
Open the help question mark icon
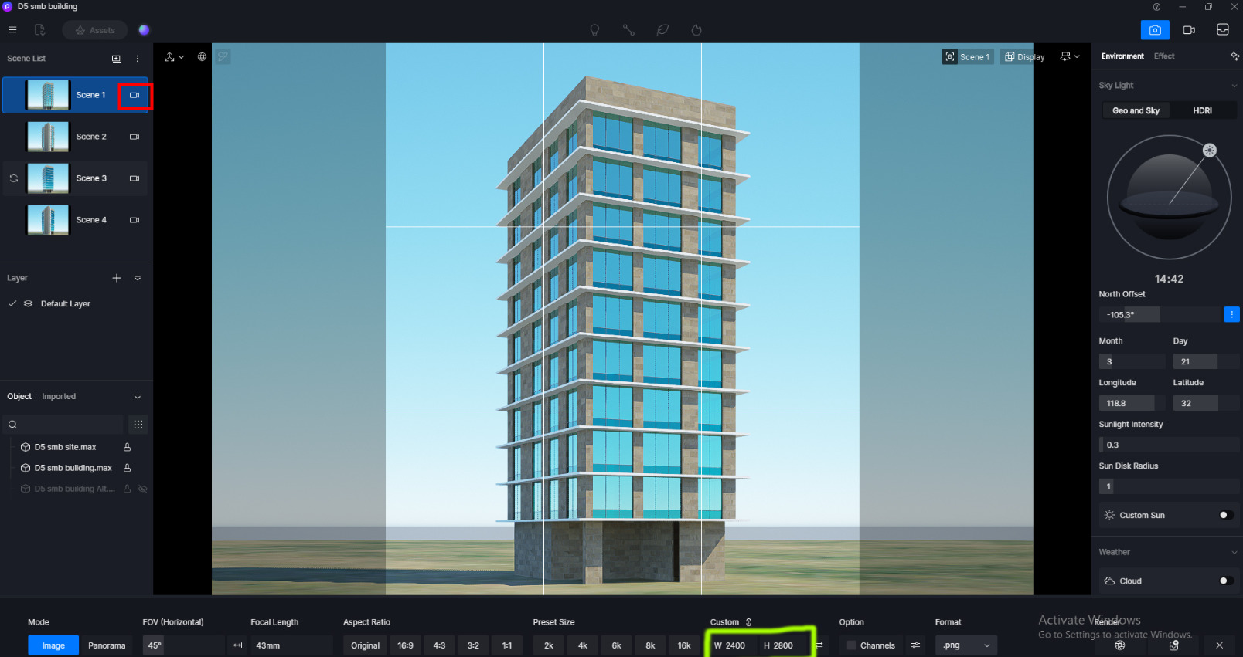click(x=1156, y=7)
